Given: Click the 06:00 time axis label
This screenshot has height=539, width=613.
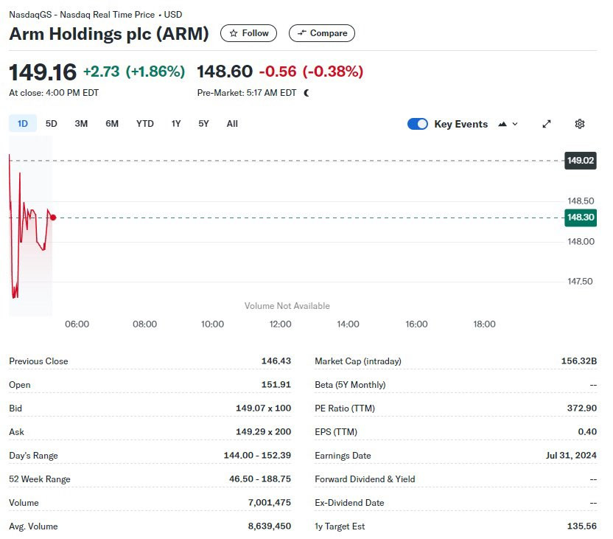Looking at the screenshot, I should (77, 324).
